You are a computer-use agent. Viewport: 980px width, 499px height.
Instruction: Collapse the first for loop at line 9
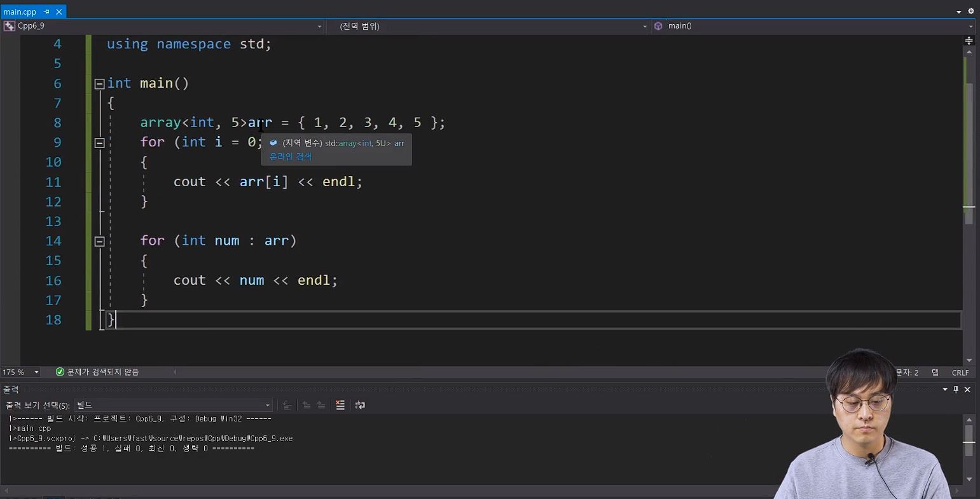point(99,142)
